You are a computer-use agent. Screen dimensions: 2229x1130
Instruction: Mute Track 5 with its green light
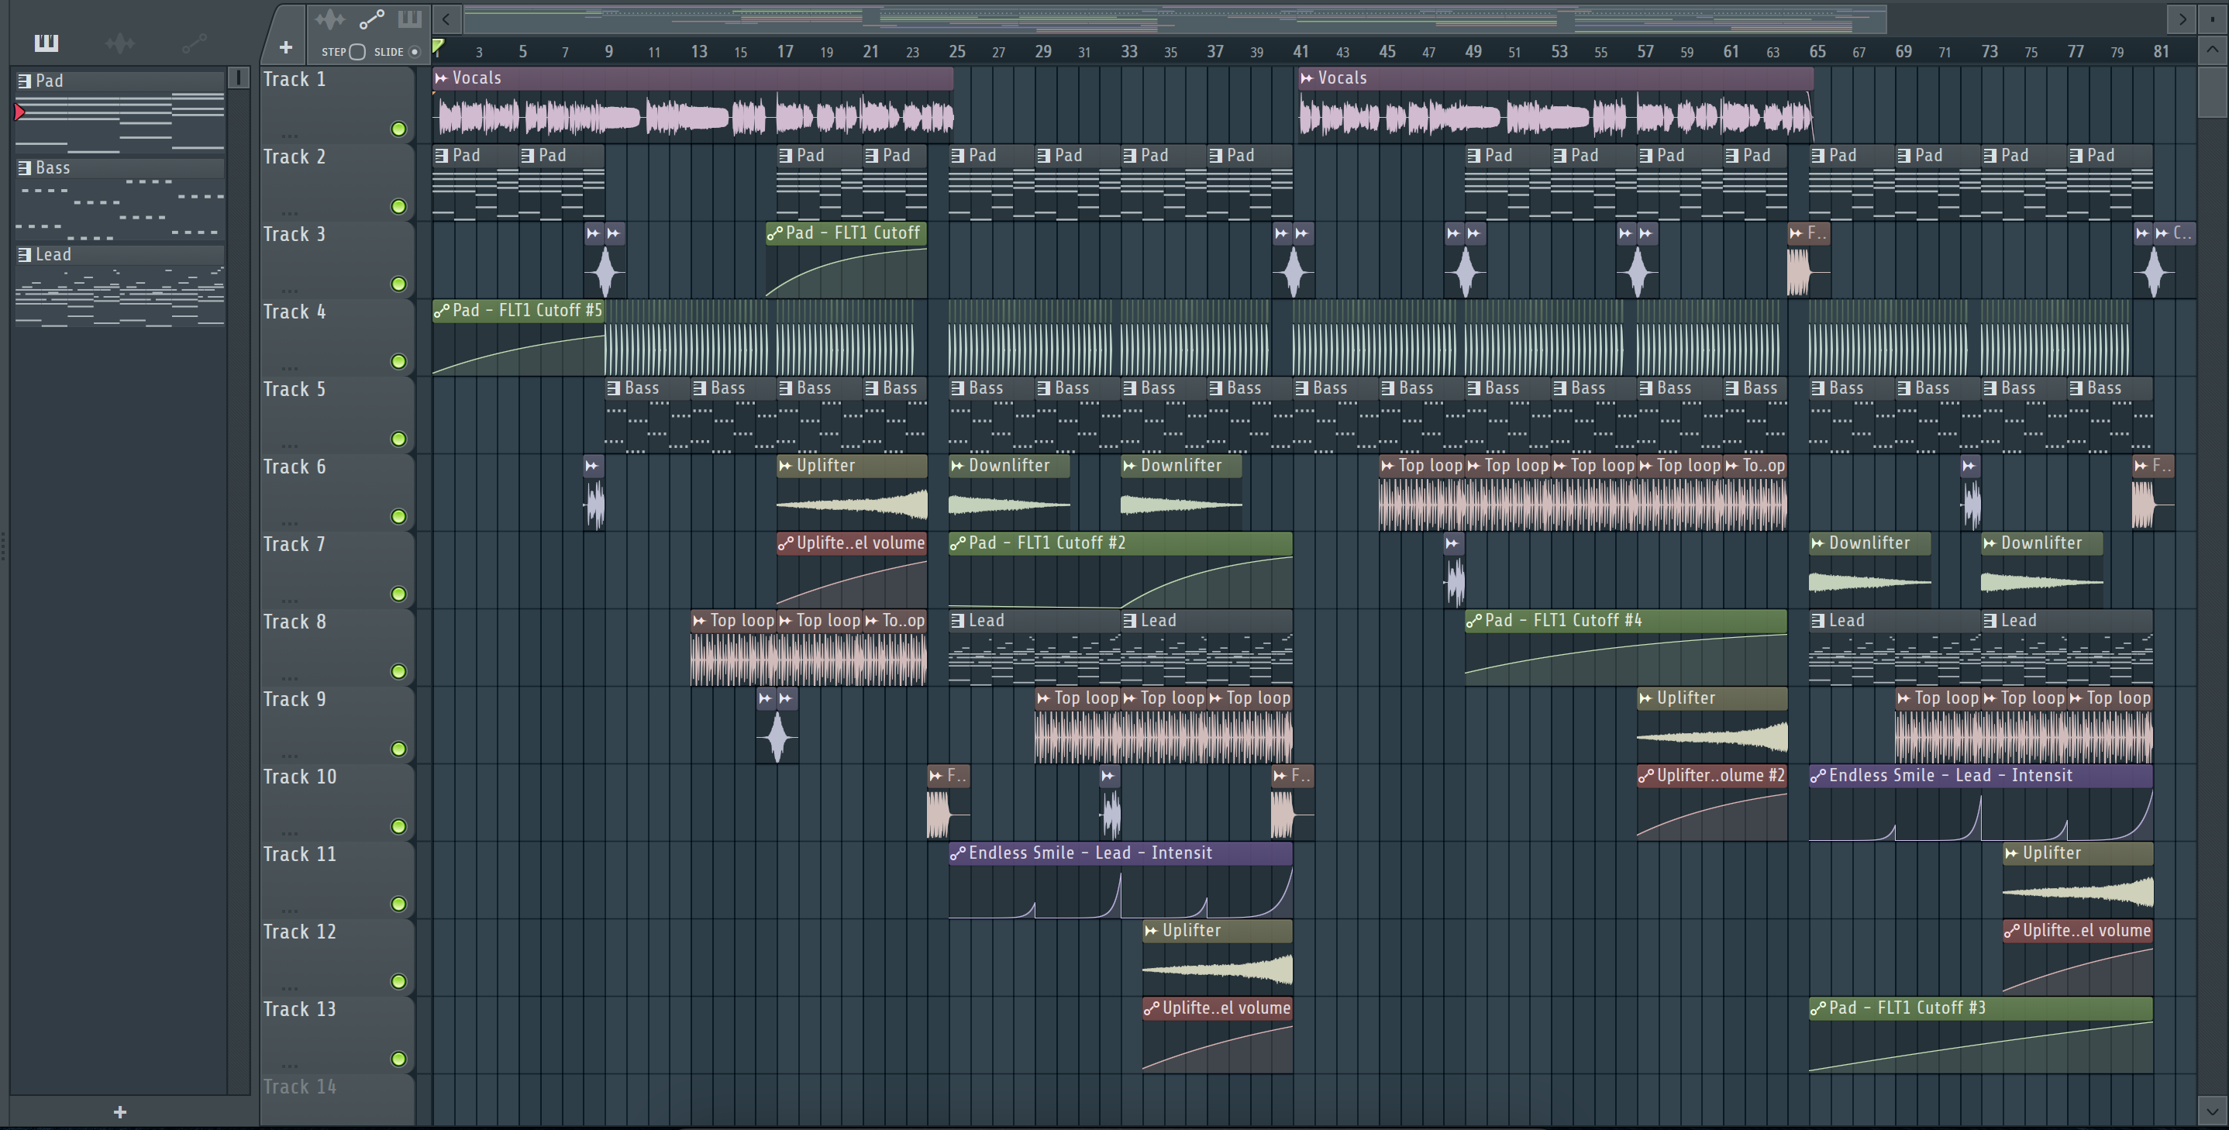tap(398, 439)
